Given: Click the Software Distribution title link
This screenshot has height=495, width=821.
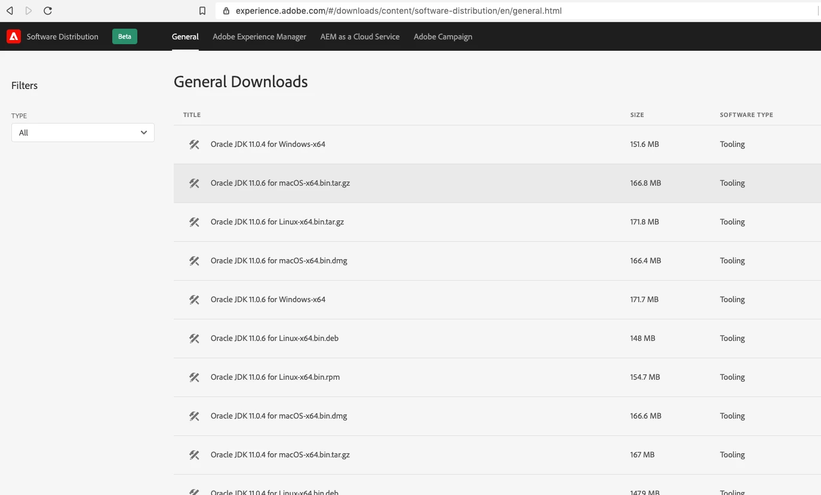Looking at the screenshot, I should click(62, 36).
